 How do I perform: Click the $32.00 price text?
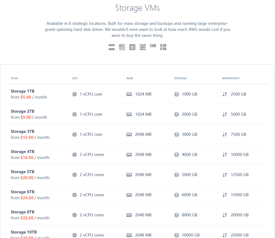coord(27,218)
